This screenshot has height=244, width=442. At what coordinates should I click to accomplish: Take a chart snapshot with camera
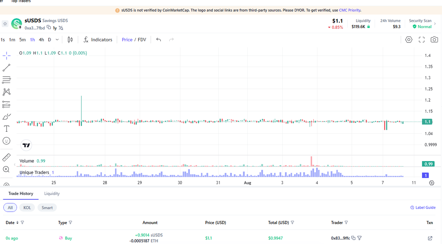click(x=434, y=40)
